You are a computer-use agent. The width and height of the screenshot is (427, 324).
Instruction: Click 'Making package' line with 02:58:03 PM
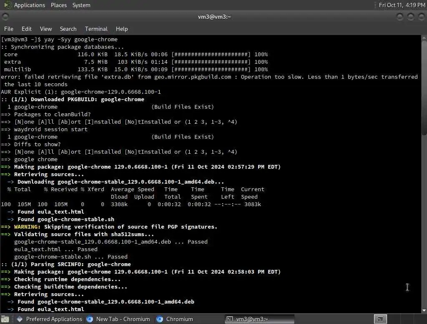tap(141, 272)
